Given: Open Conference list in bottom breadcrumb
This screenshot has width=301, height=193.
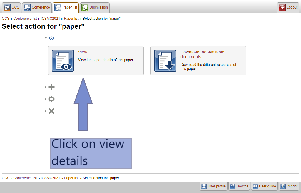Looking at the screenshot, I should tap(25, 178).
